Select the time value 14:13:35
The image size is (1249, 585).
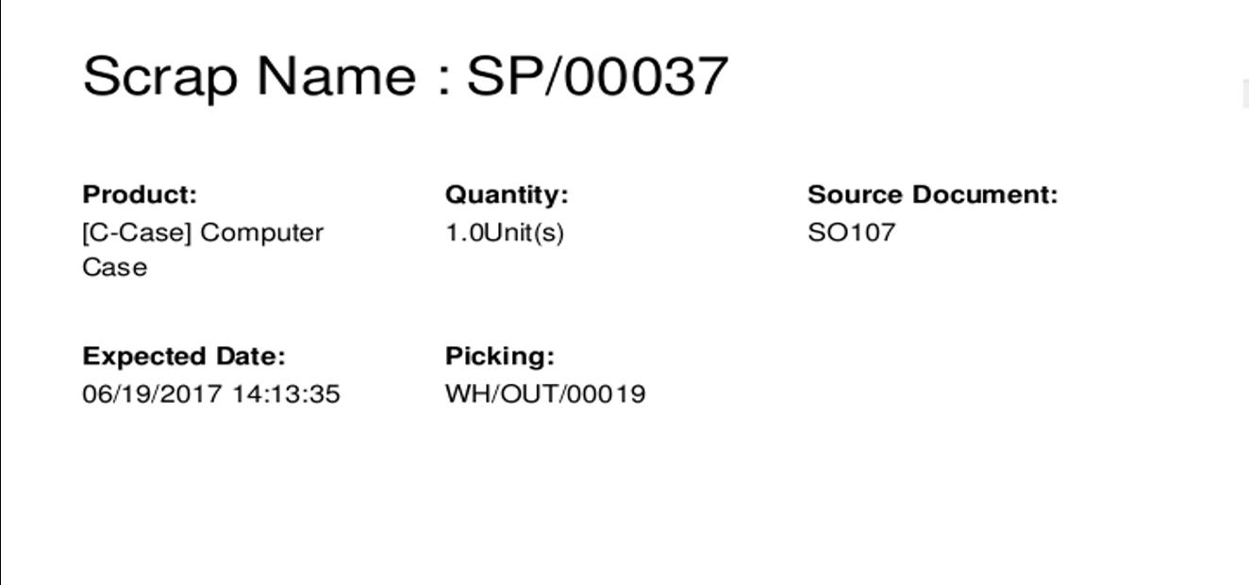[x=286, y=394]
